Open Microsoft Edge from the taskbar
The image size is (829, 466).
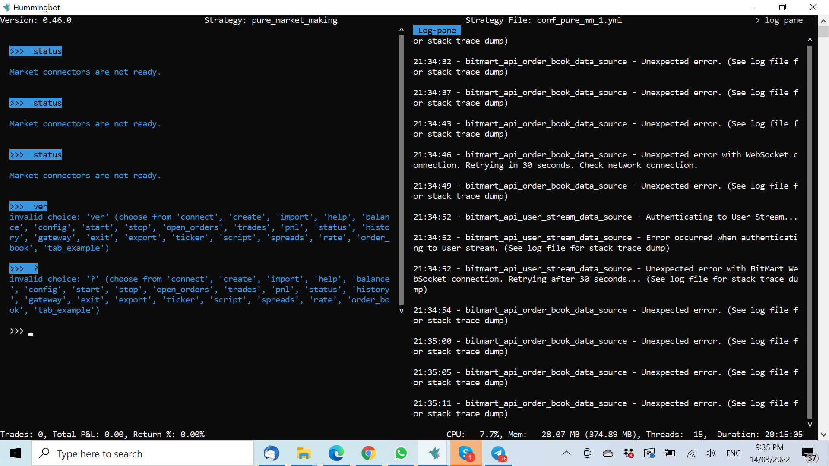(x=336, y=453)
